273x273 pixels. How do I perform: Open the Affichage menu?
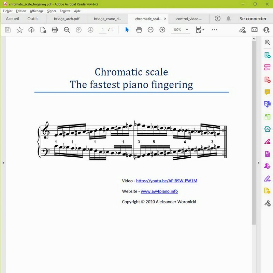click(37, 11)
